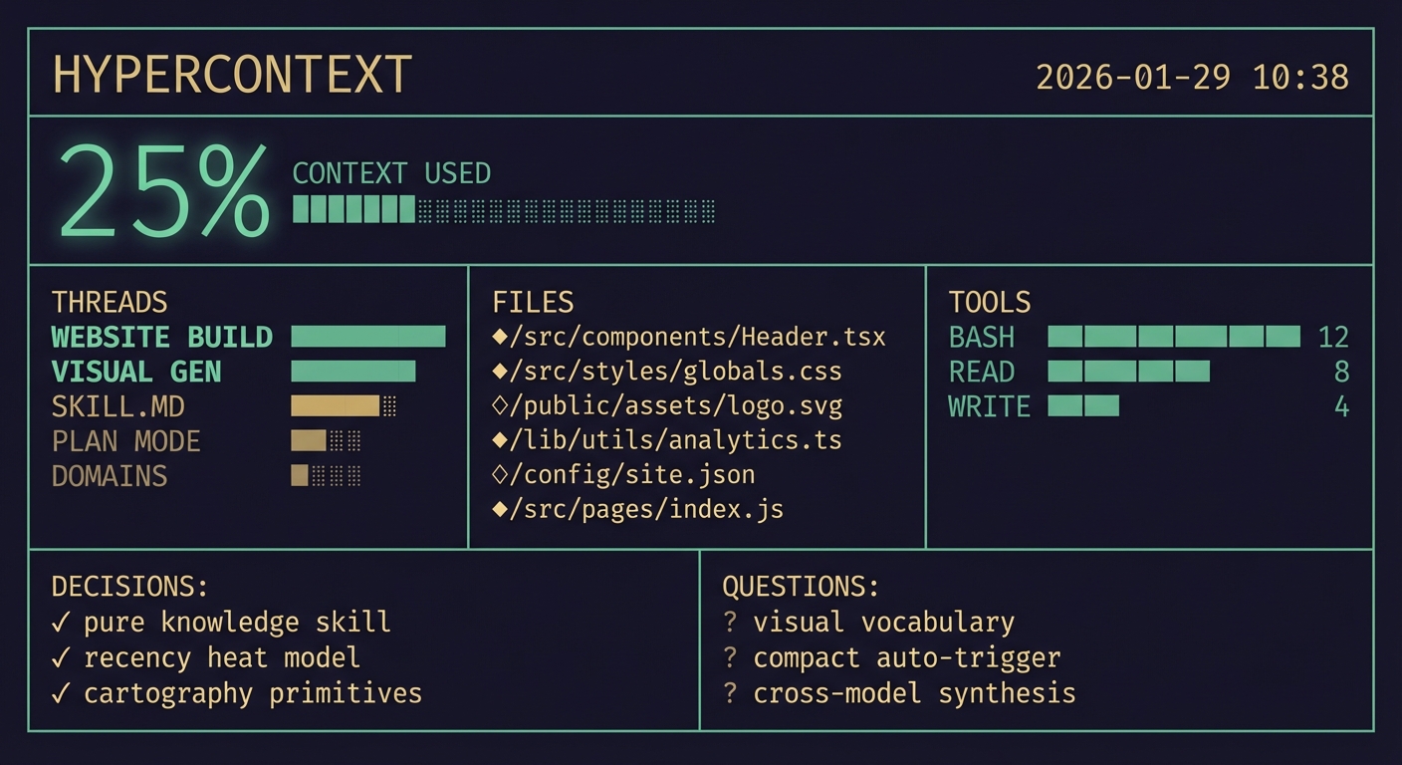Switch to the QUESTIONS section header
The width and height of the screenshot is (1402, 765).
800,586
